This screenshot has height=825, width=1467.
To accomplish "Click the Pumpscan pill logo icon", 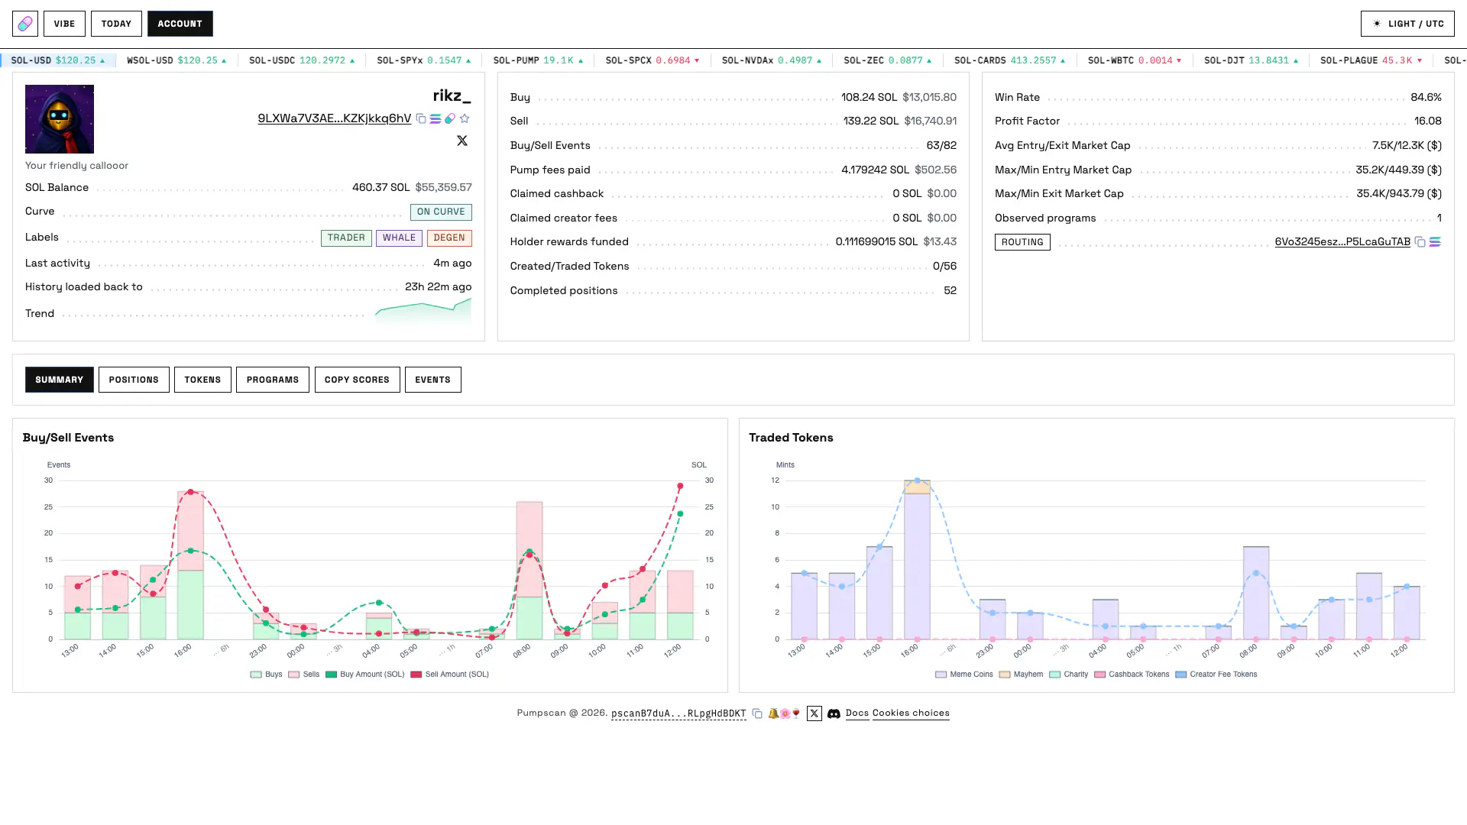I will [25, 24].
